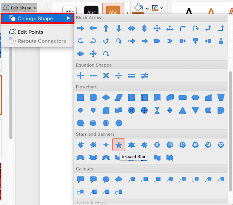The image size is (233, 205).
Task: Select the Reroute Connectors menu entry
Action: tap(37, 41)
